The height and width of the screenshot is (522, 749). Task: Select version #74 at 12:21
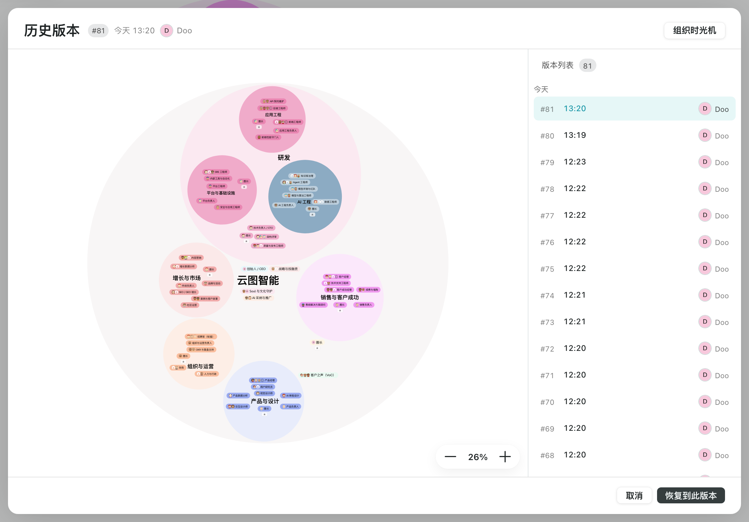pyautogui.click(x=634, y=295)
